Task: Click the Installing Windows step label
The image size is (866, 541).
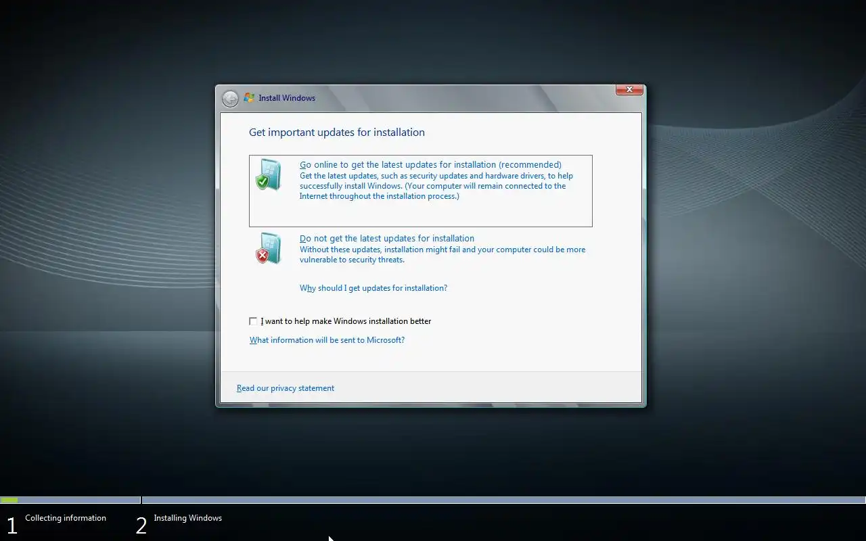Action: 187,518
